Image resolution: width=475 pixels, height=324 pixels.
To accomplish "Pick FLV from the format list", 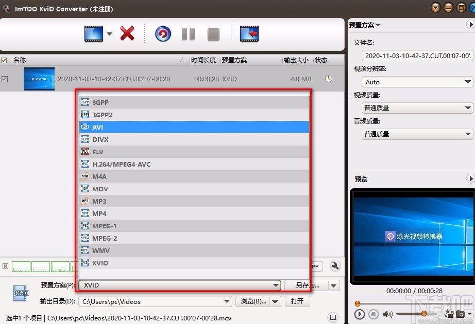I will point(194,152).
